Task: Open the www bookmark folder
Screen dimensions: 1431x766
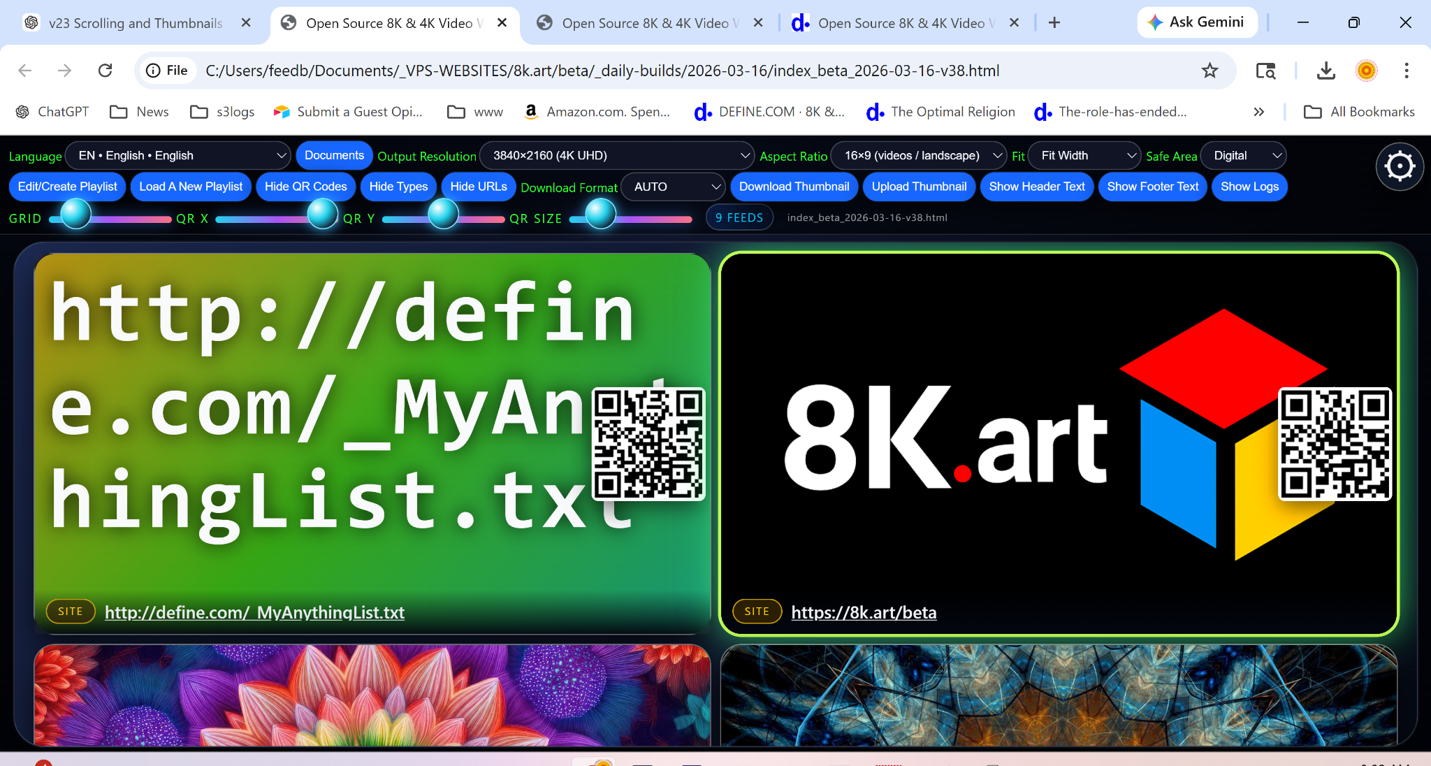Action: point(475,112)
